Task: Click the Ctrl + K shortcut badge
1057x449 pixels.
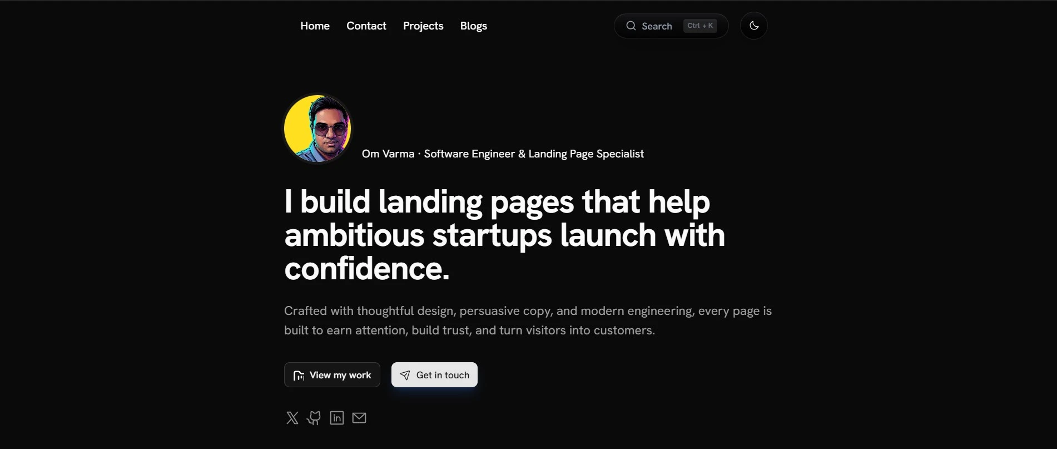Action: click(x=700, y=26)
